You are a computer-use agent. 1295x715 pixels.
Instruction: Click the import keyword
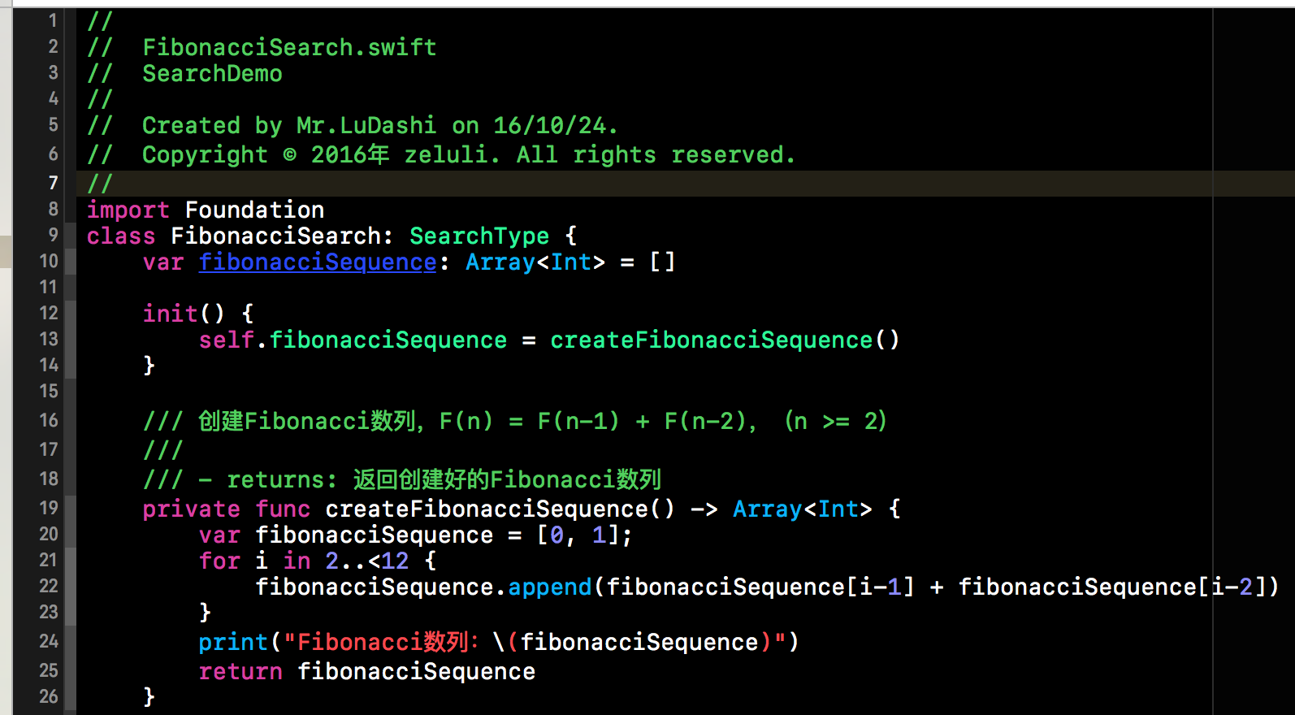128,210
